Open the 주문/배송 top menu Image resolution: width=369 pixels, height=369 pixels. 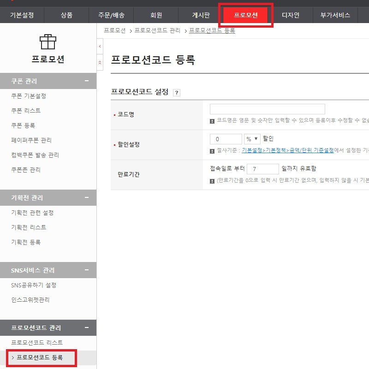tap(111, 15)
